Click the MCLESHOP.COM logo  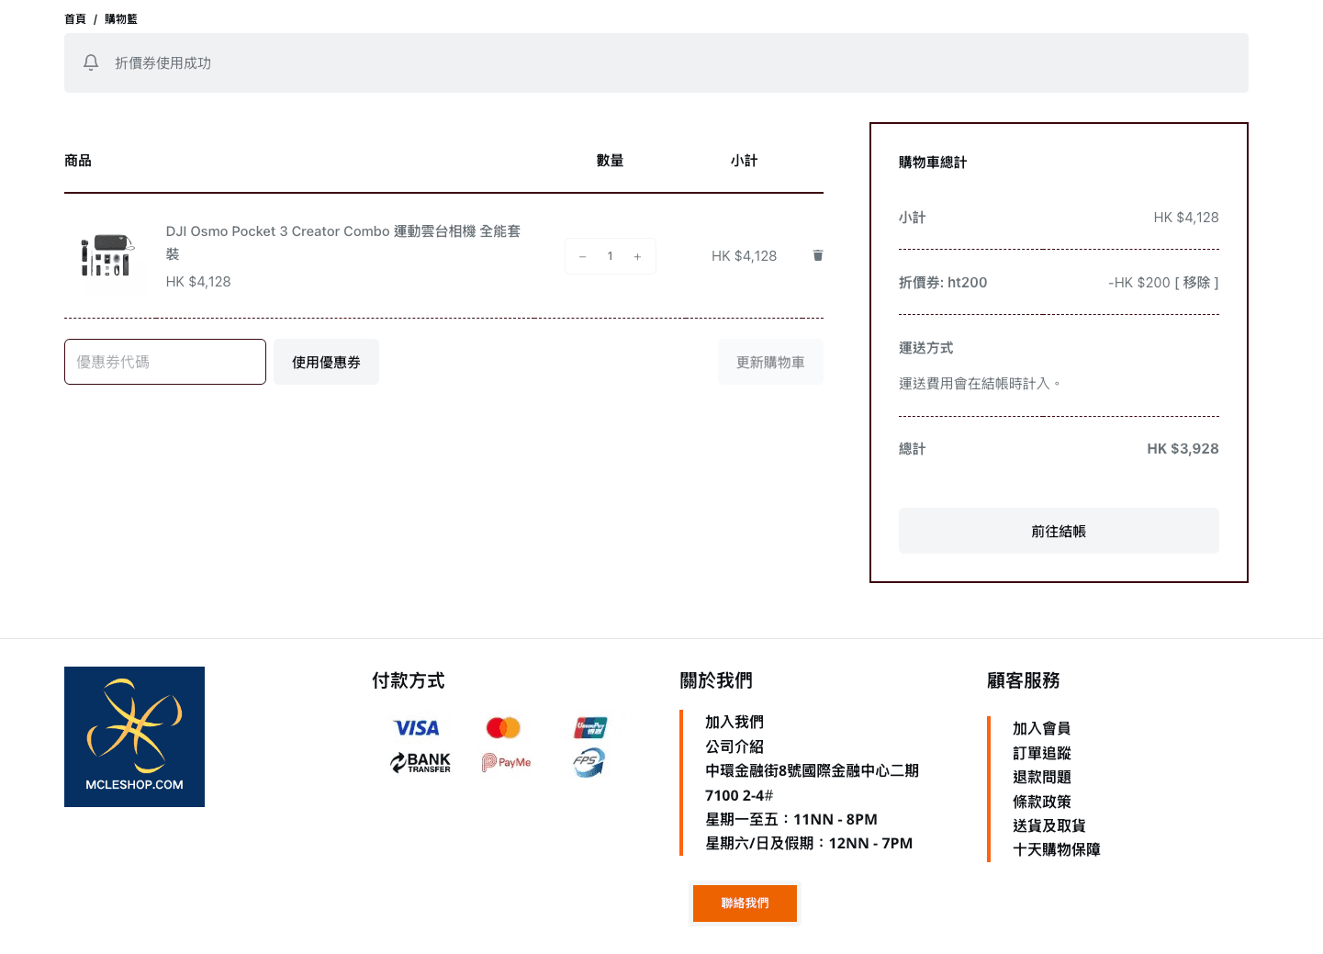(134, 736)
